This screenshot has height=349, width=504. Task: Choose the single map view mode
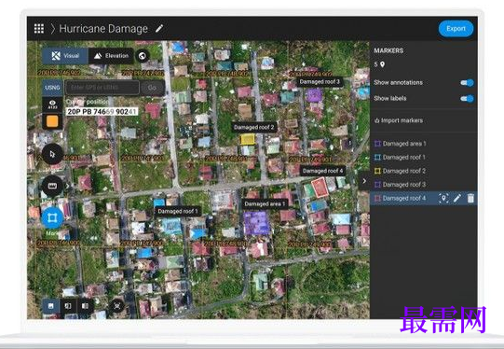point(51,306)
